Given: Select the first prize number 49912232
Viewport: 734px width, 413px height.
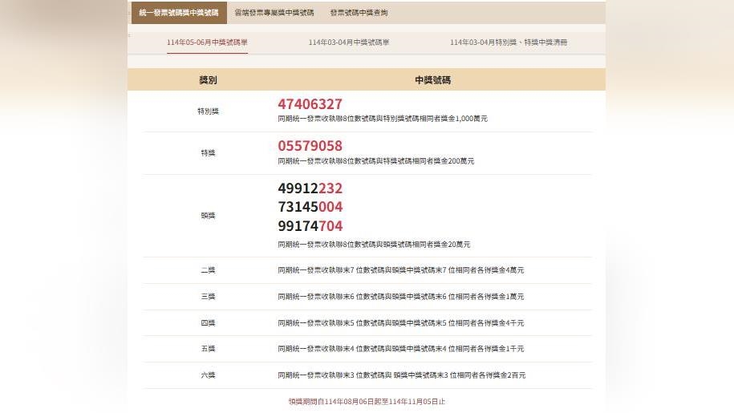Looking at the screenshot, I should click(310, 188).
